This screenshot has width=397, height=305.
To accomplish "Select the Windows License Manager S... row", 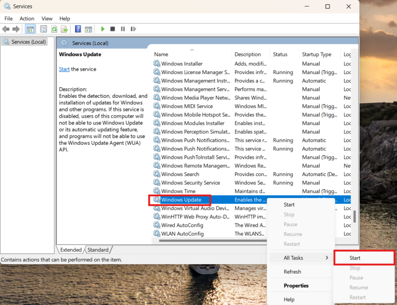I will click(251, 72).
